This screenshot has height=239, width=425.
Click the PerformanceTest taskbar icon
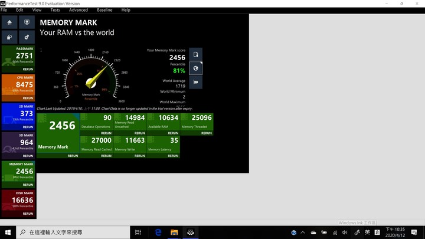click(x=191, y=233)
